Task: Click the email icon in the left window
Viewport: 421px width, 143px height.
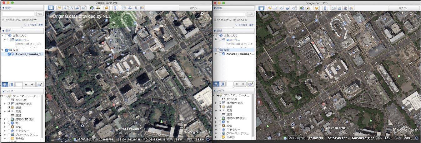Action: coord(124,8)
